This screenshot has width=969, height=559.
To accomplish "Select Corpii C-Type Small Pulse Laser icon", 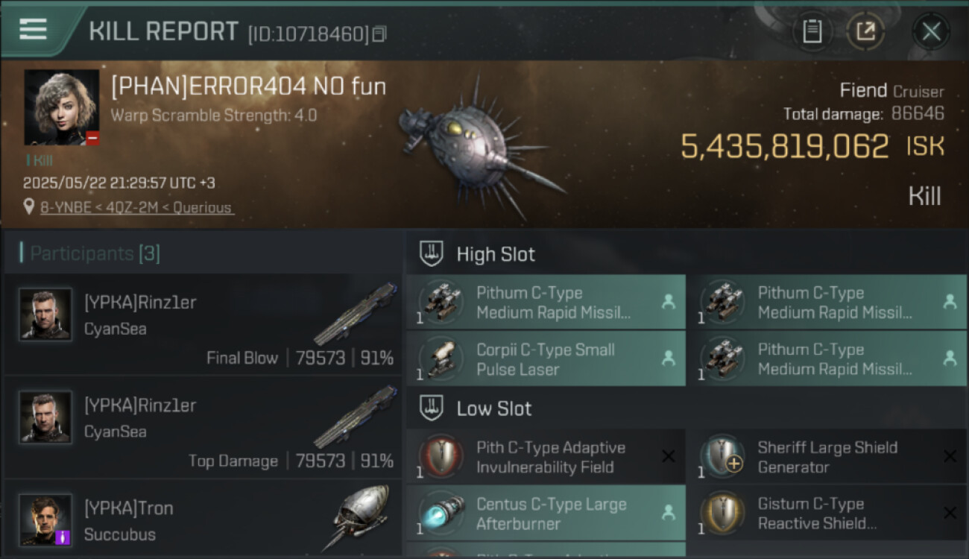I will [441, 359].
